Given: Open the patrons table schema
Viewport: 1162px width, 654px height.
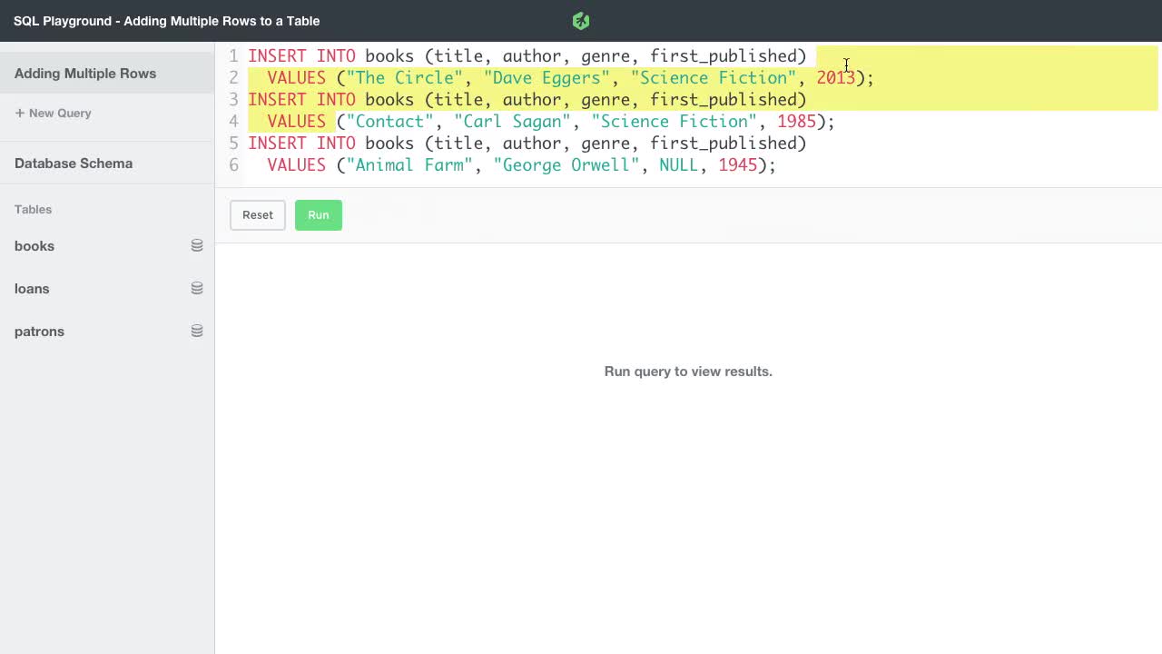Looking at the screenshot, I should tap(39, 332).
